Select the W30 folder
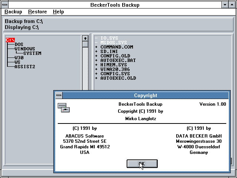This screenshot has height=178, width=237. coord(19,58)
